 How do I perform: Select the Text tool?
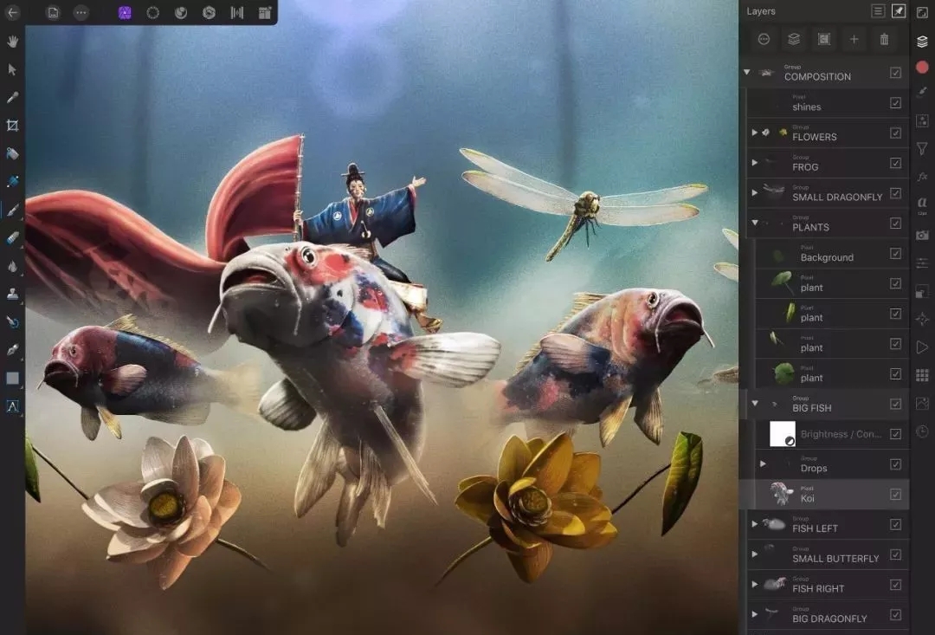(12, 406)
